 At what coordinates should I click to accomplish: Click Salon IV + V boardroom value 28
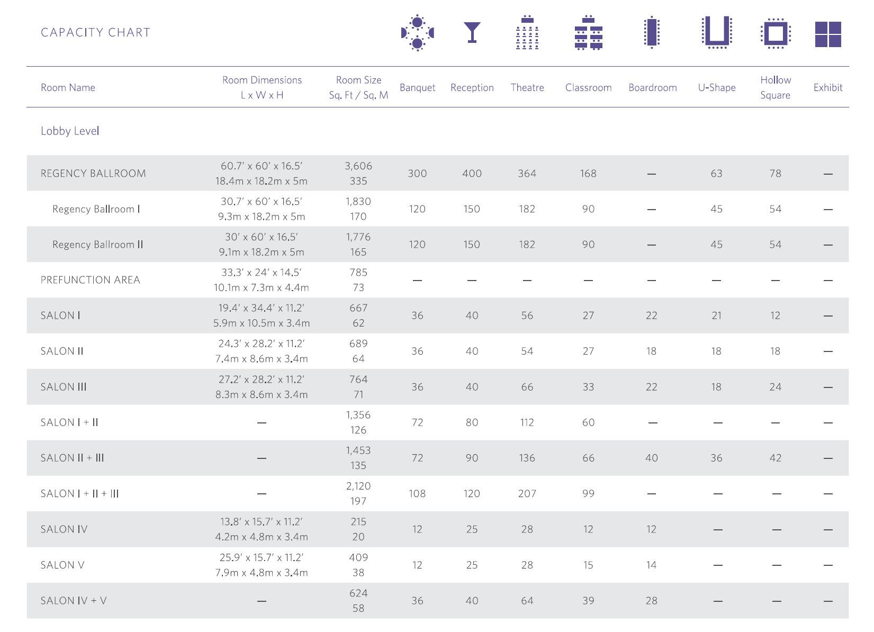(x=652, y=601)
